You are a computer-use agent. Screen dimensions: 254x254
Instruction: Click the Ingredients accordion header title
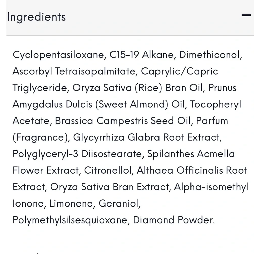coord(37,17)
